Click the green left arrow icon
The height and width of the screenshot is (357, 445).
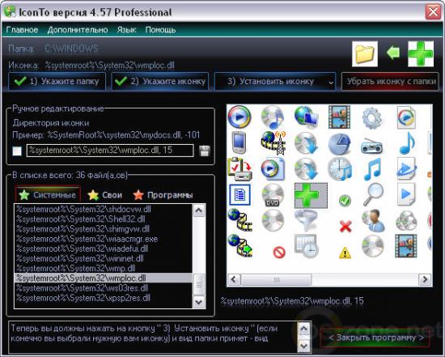(393, 53)
